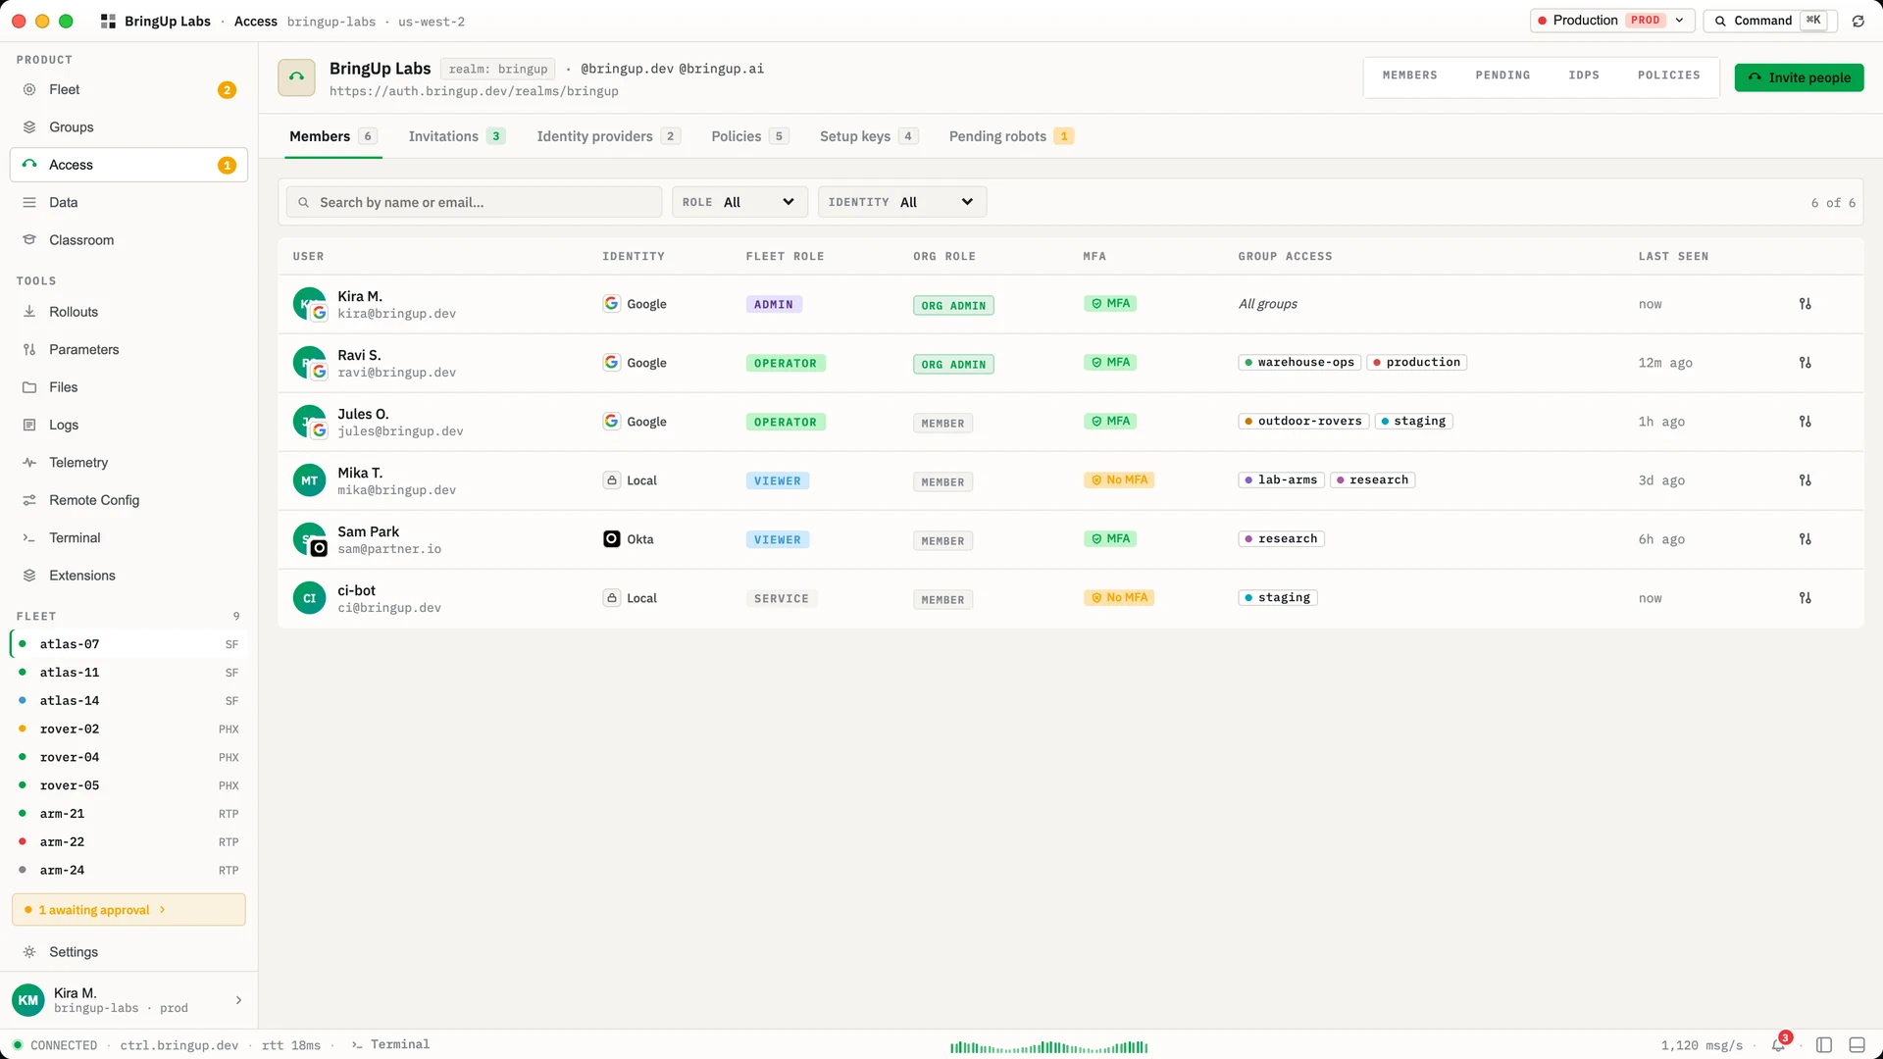Image resolution: width=1883 pixels, height=1059 pixels.
Task: Click the outdoor-rovers group tag
Action: (1303, 422)
